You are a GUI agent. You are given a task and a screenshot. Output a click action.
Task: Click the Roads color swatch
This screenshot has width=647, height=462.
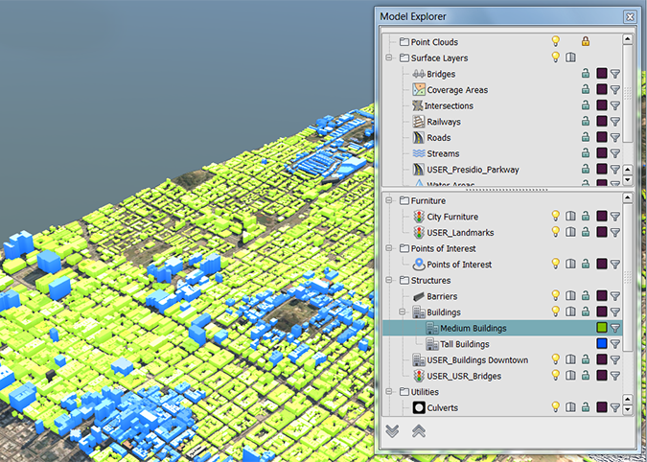(602, 137)
